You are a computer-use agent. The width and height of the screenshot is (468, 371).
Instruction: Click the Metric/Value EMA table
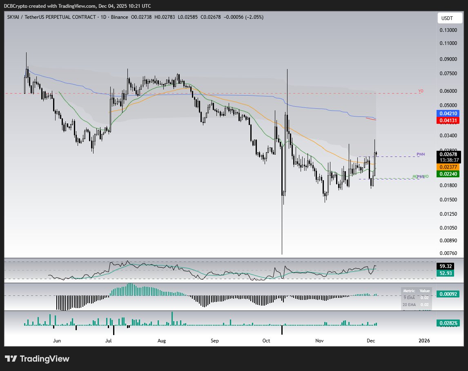pos(416,298)
